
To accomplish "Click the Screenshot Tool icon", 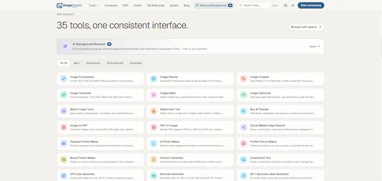I will (244, 160).
